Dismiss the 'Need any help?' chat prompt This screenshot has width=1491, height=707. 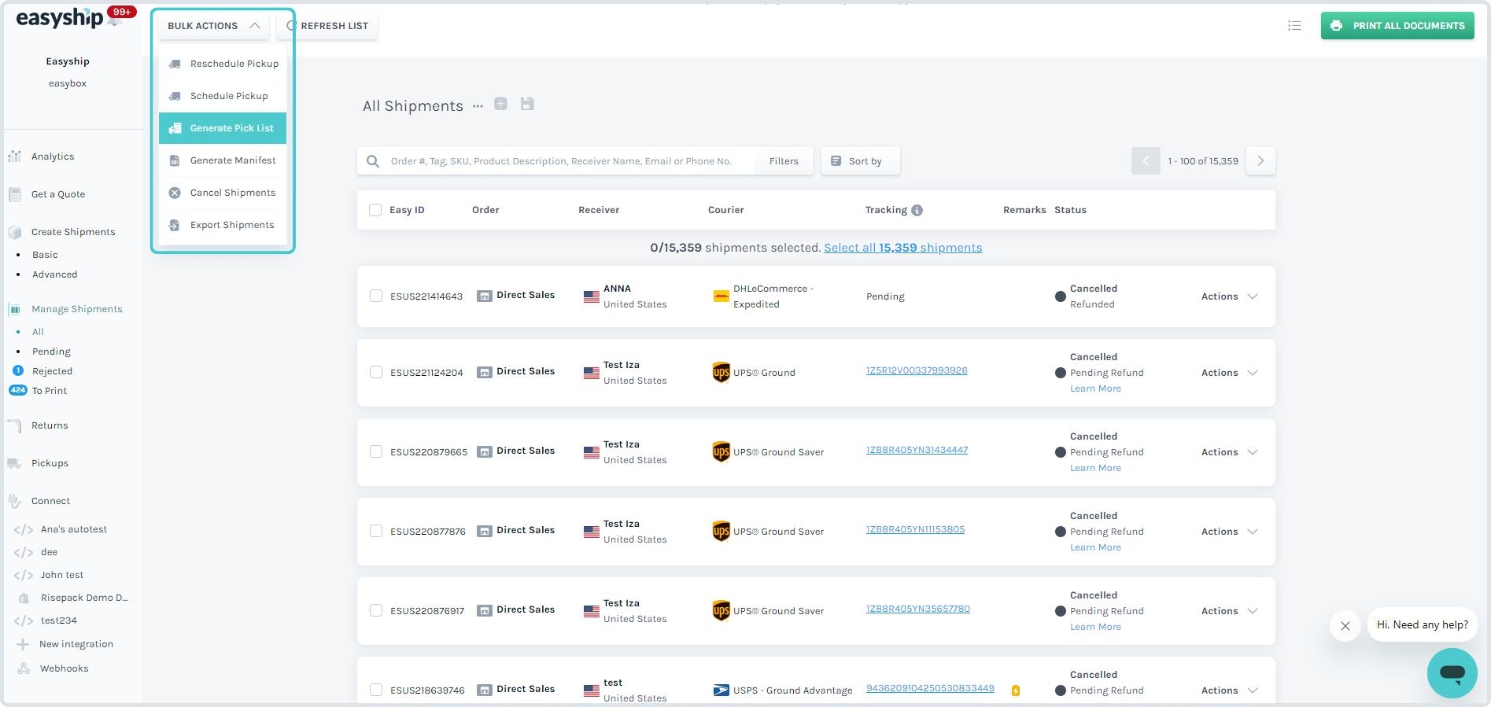[x=1345, y=626]
